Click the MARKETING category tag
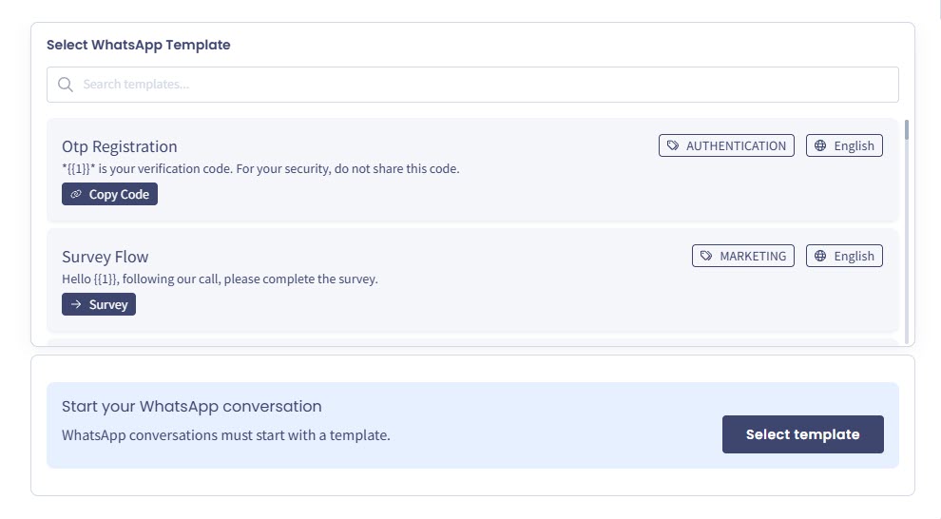This screenshot has height=519, width=941. [743, 257]
